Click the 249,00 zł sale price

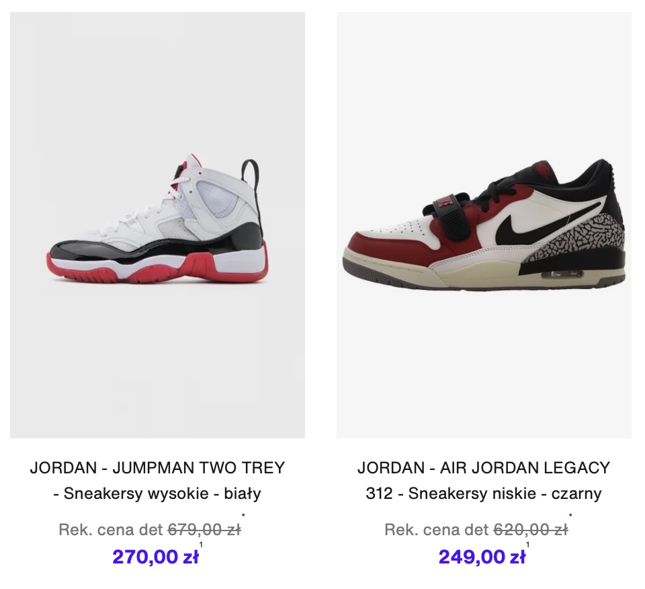(x=482, y=557)
